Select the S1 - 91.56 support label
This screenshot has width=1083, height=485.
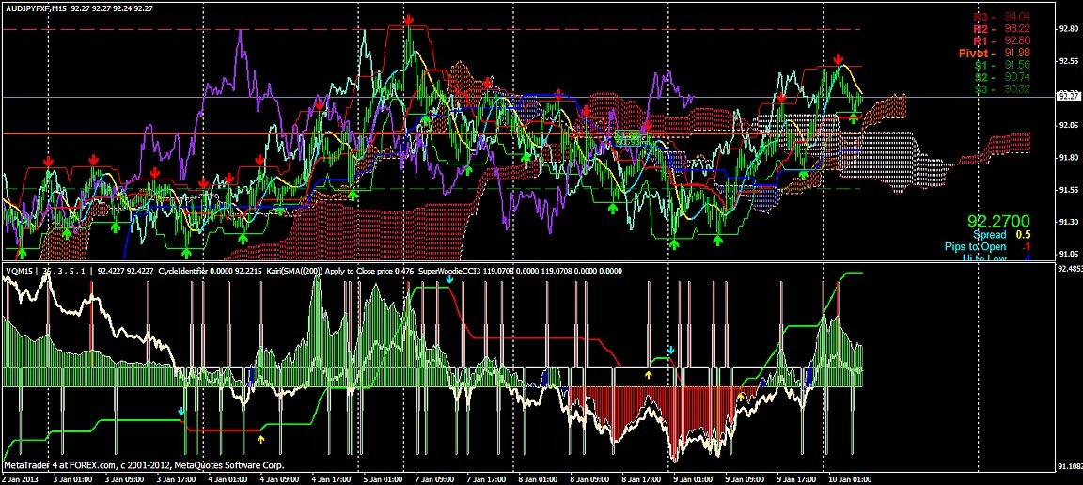click(1002, 65)
